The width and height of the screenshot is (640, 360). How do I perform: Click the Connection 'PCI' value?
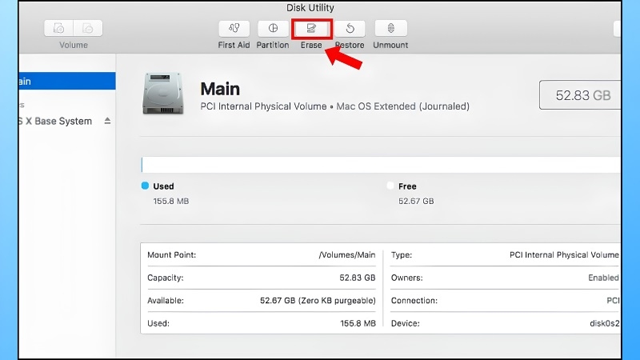click(613, 301)
